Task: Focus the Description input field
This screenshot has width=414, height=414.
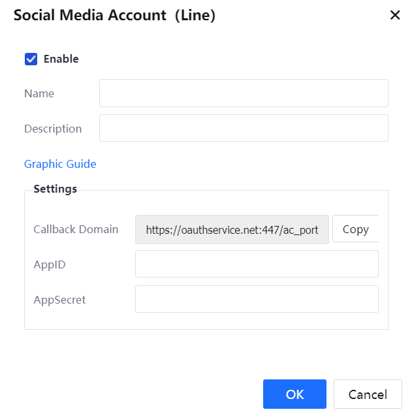Action: 244,128
